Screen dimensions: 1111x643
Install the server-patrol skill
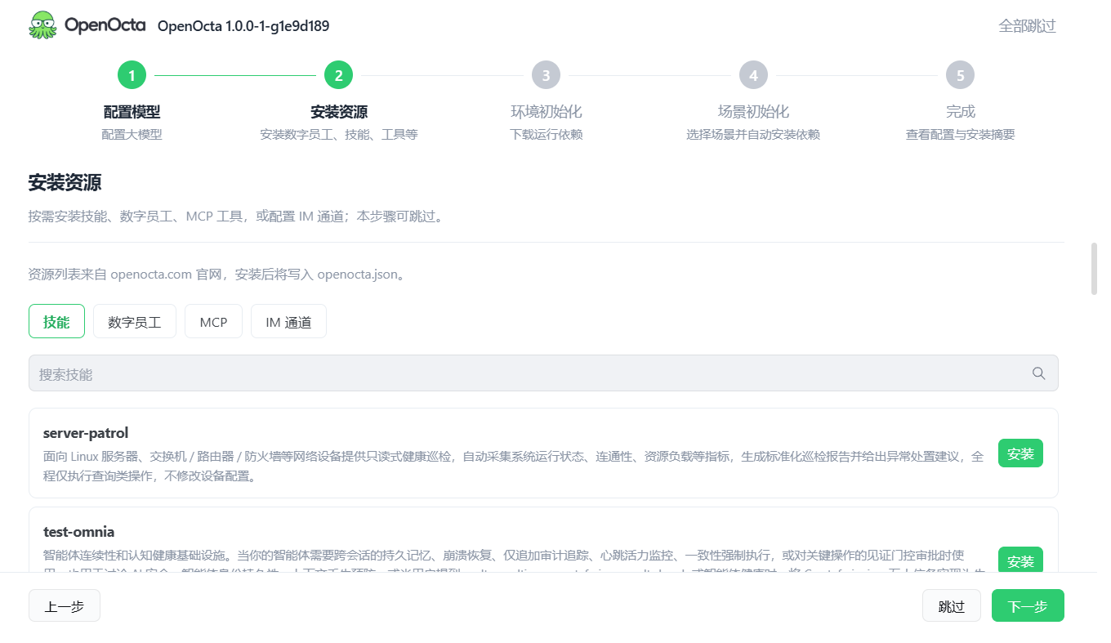coord(1020,453)
